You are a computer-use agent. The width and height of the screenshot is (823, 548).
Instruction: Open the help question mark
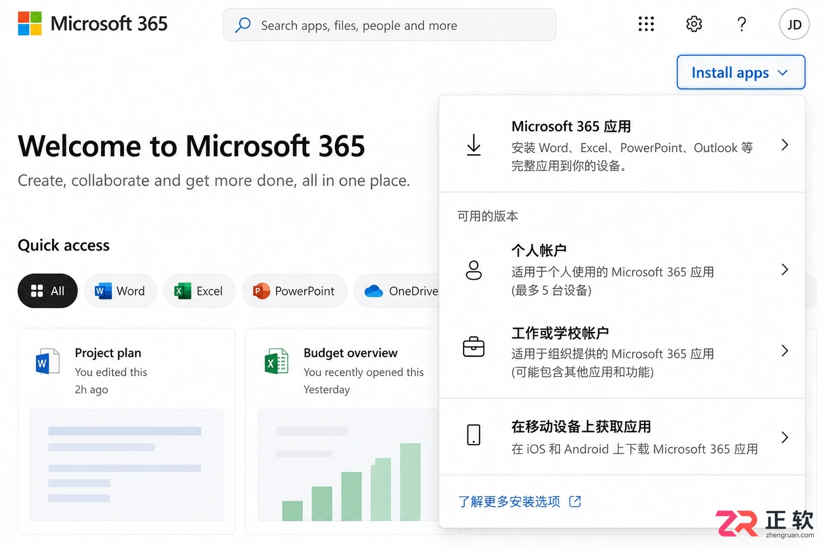pyautogui.click(x=742, y=24)
